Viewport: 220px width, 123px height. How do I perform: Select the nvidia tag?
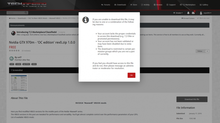point(18,64)
